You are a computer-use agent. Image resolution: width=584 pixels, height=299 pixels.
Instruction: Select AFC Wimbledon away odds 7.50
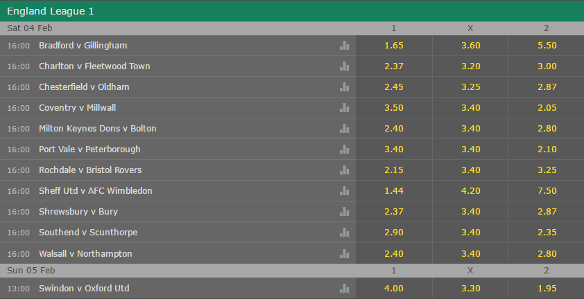(547, 191)
